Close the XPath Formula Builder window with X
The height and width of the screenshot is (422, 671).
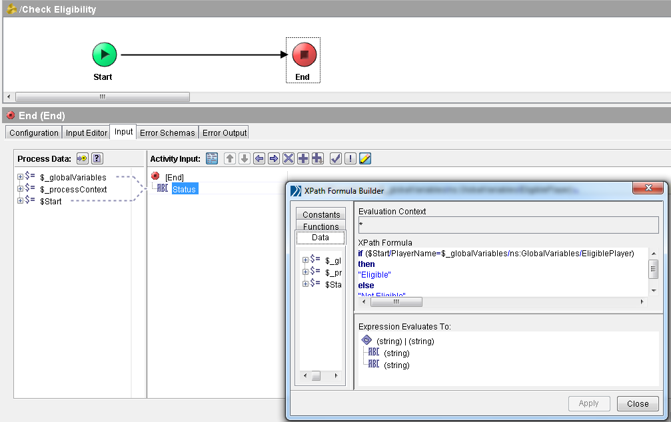pos(648,188)
